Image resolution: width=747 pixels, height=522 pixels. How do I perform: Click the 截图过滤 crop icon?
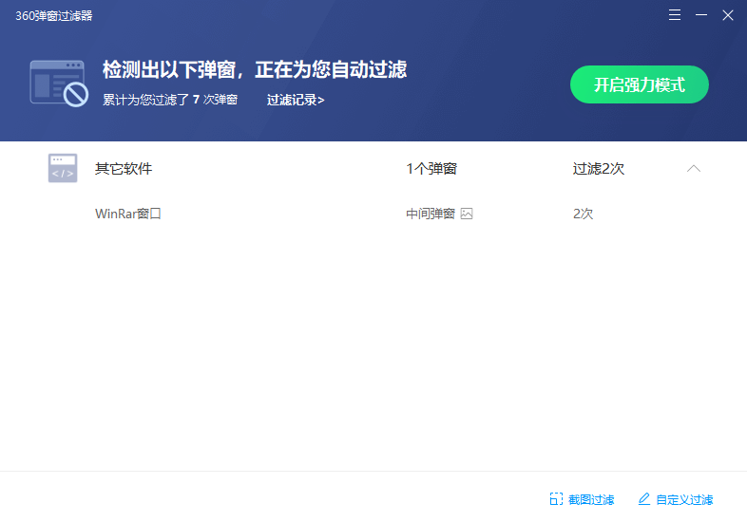pyautogui.click(x=556, y=499)
